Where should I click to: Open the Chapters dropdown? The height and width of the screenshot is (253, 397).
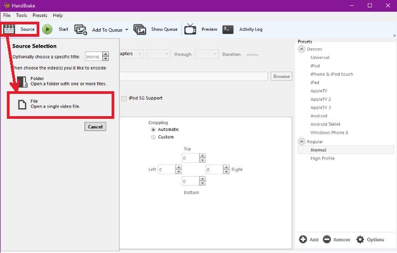pyautogui.click(x=131, y=54)
